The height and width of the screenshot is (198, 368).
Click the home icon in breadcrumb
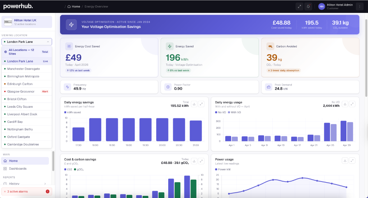69,6
